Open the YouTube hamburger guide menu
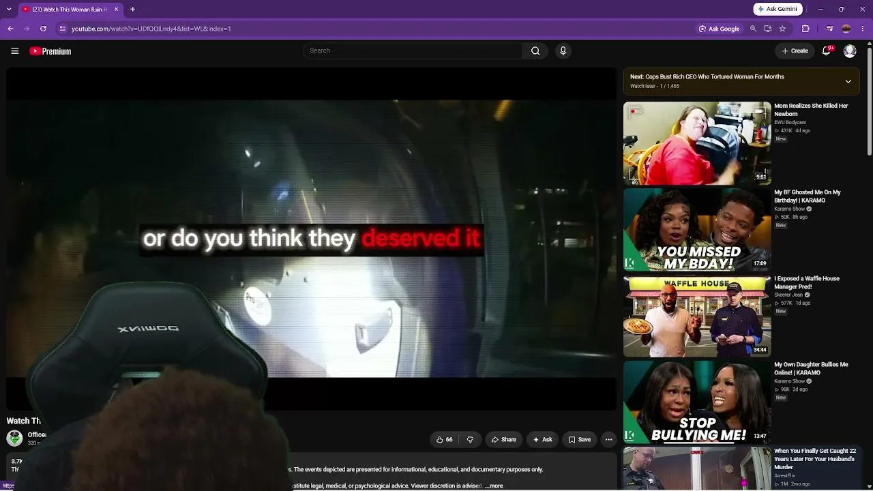This screenshot has width=873, height=491. [14, 51]
